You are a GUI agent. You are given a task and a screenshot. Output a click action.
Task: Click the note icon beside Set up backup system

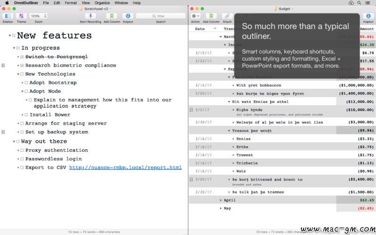3,132
